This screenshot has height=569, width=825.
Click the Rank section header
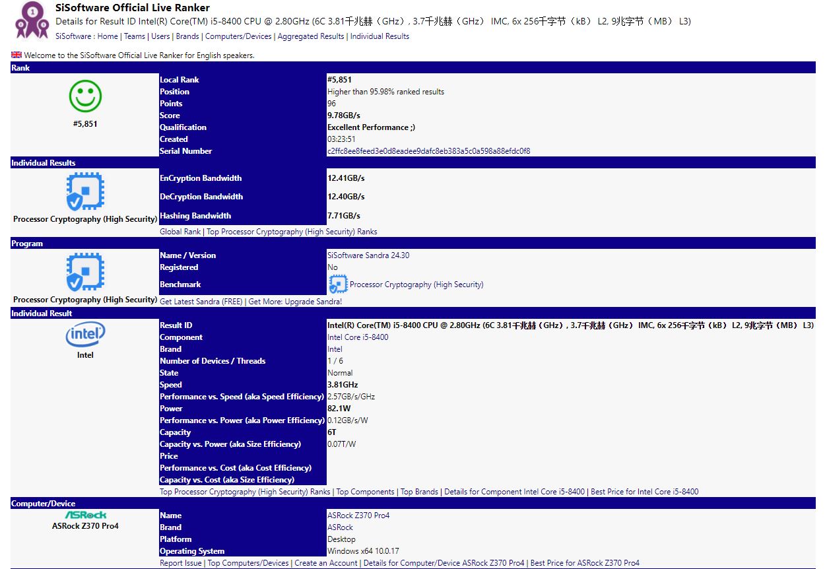413,68
